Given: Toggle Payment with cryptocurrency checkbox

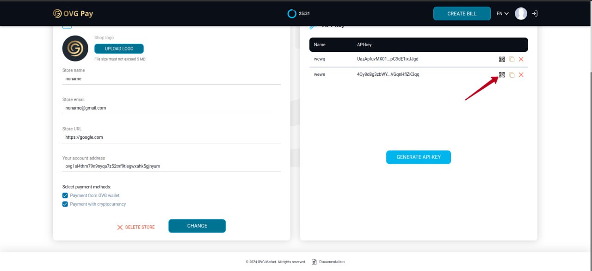Looking at the screenshot, I should click(x=65, y=204).
